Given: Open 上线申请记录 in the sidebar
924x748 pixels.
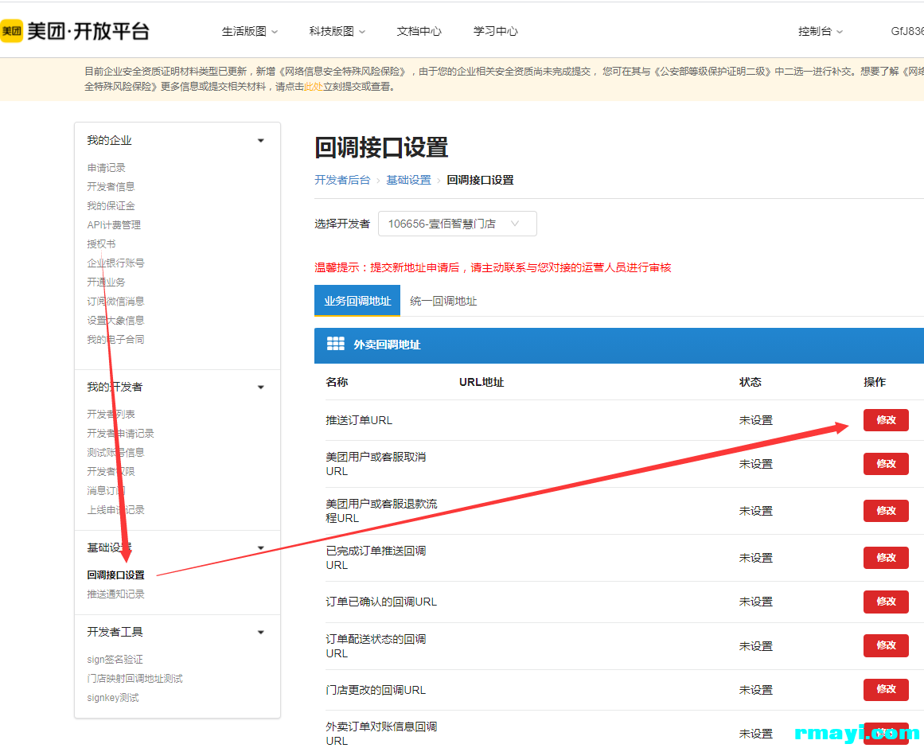Looking at the screenshot, I should pos(115,510).
